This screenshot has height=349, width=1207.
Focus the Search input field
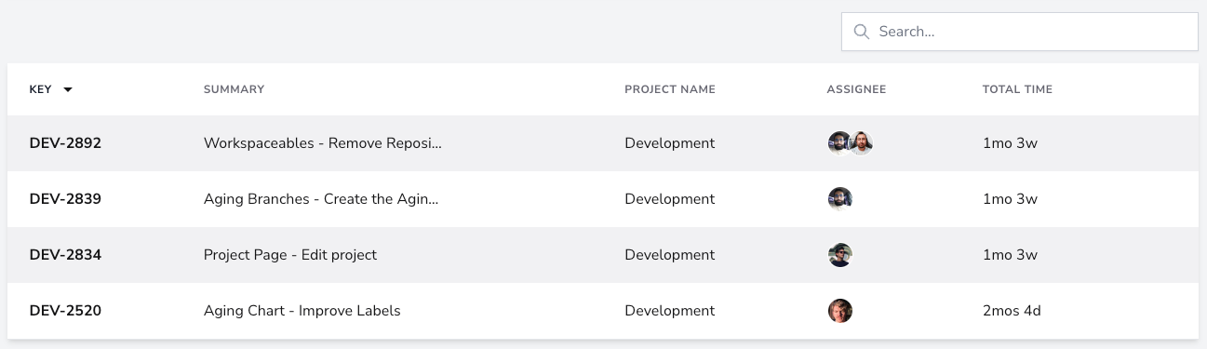[1020, 32]
